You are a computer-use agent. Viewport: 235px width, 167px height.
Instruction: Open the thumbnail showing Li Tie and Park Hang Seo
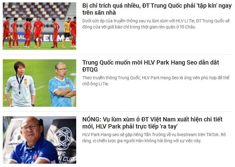tap(39, 83)
